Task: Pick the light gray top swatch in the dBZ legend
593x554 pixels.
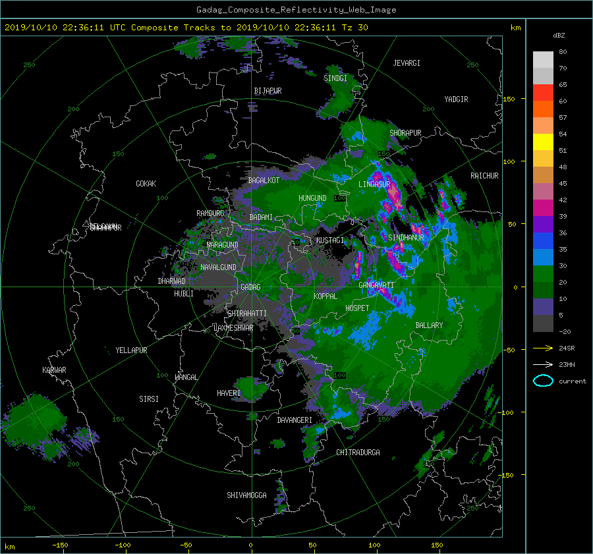Action: point(543,59)
